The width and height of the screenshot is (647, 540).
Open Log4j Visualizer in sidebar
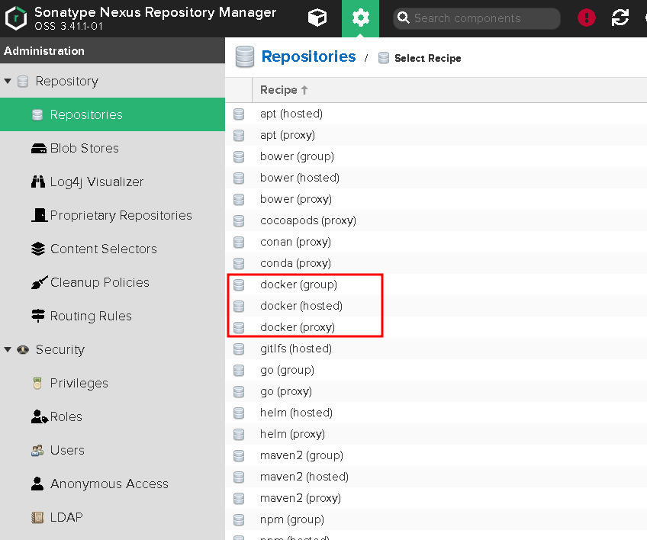click(112, 182)
